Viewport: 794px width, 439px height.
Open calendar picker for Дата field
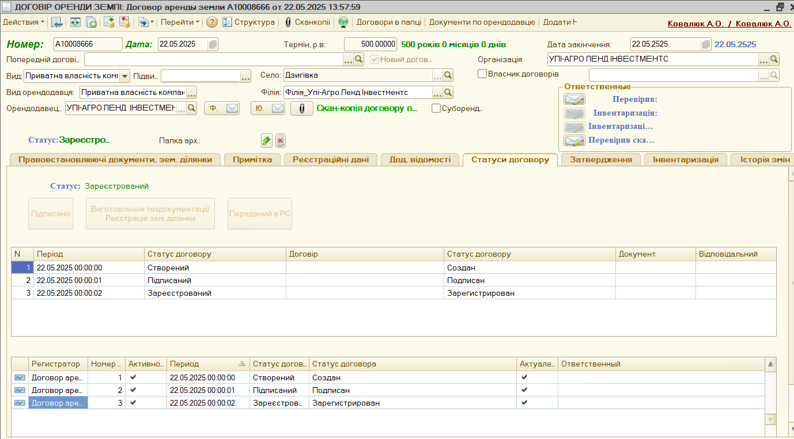click(x=213, y=44)
